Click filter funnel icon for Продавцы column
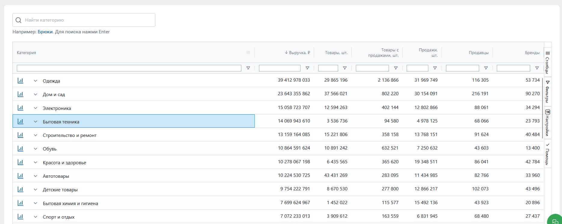The height and width of the screenshot is (224, 562). (x=486, y=68)
